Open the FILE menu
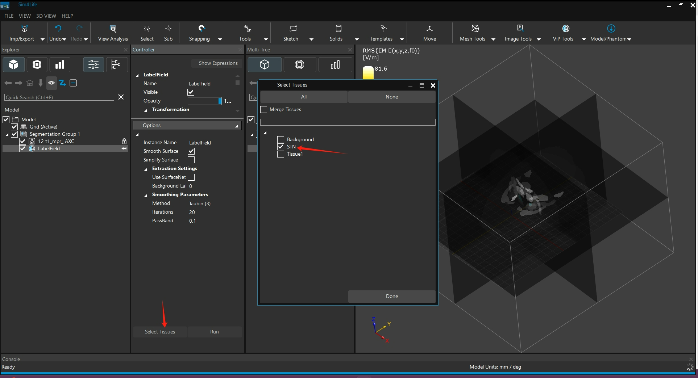 tap(9, 16)
